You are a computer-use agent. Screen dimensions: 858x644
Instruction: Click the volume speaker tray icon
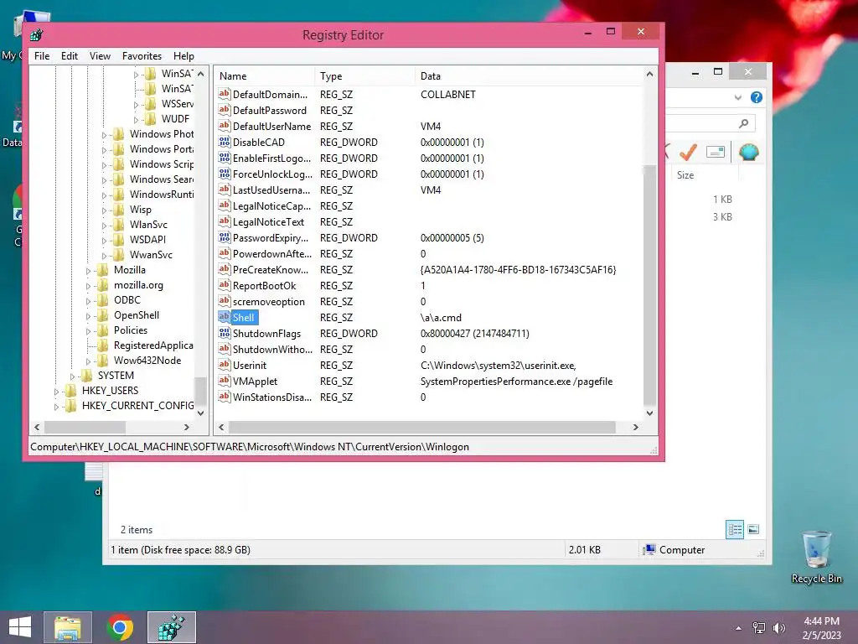[778, 628]
